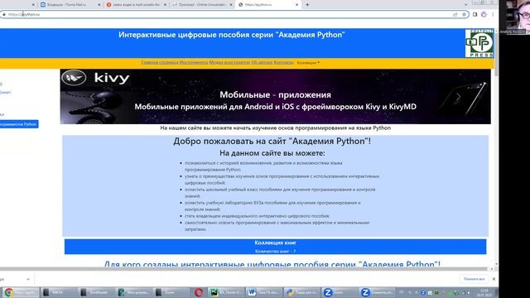Image resolution: width=530 pixels, height=298 pixels.
Task: Open the Контакты navigation link
Action: 283,63
